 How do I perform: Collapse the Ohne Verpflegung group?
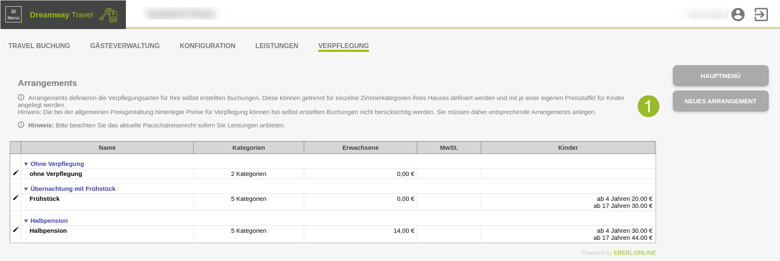pyautogui.click(x=26, y=164)
